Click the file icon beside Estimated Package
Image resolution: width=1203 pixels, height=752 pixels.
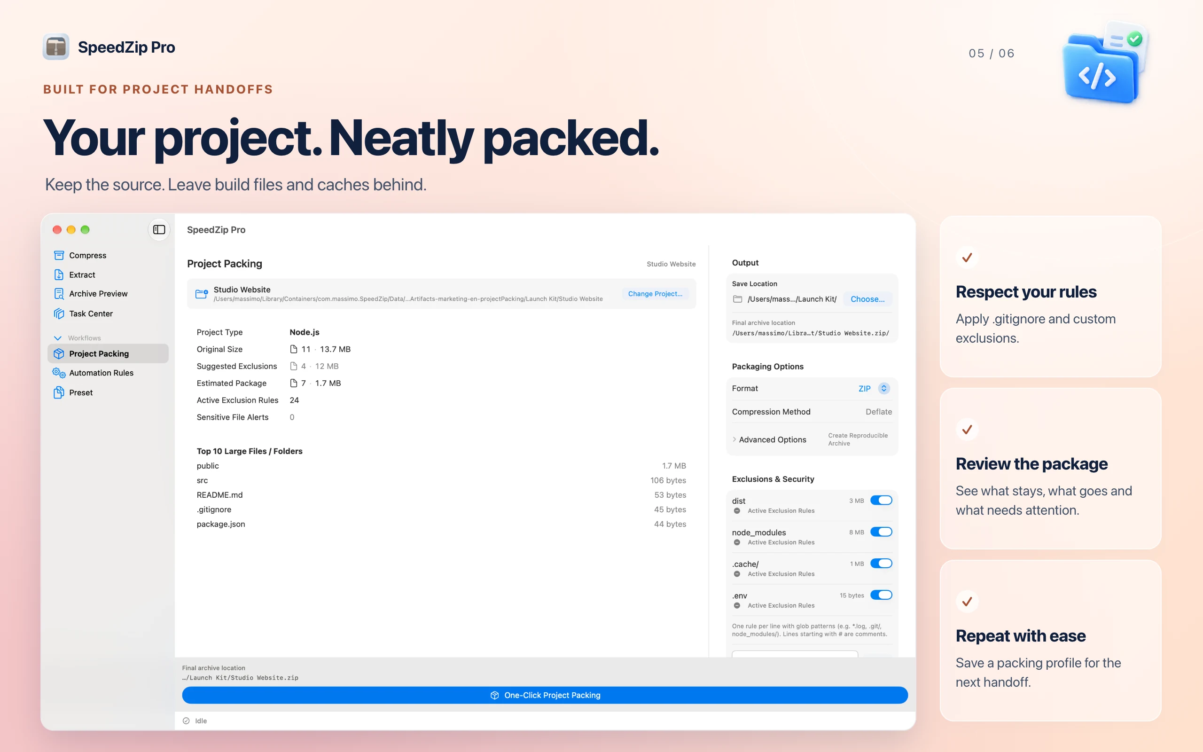pos(293,383)
